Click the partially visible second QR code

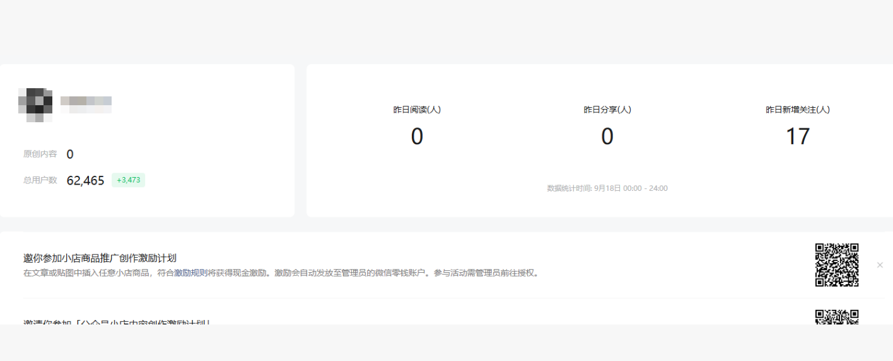click(837, 317)
